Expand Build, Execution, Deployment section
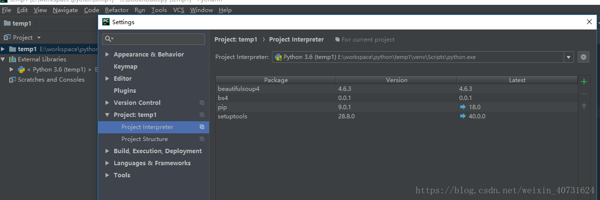600x200 pixels. (107, 151)
